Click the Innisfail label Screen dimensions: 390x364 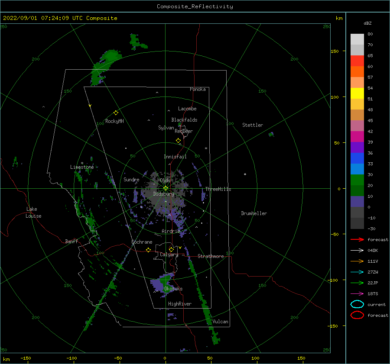tap(175, 157)
